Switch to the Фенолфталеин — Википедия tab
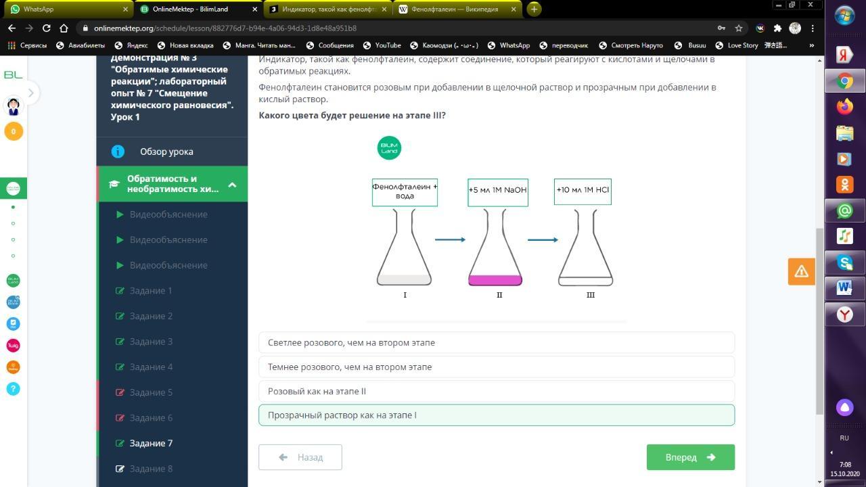Viewport: 866px width, 487px height. pos(457,9)
